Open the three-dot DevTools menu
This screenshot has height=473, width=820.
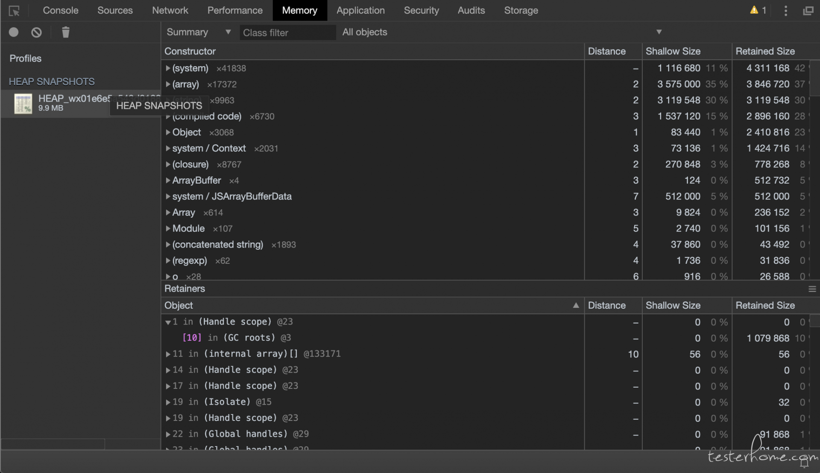[785, 11]
